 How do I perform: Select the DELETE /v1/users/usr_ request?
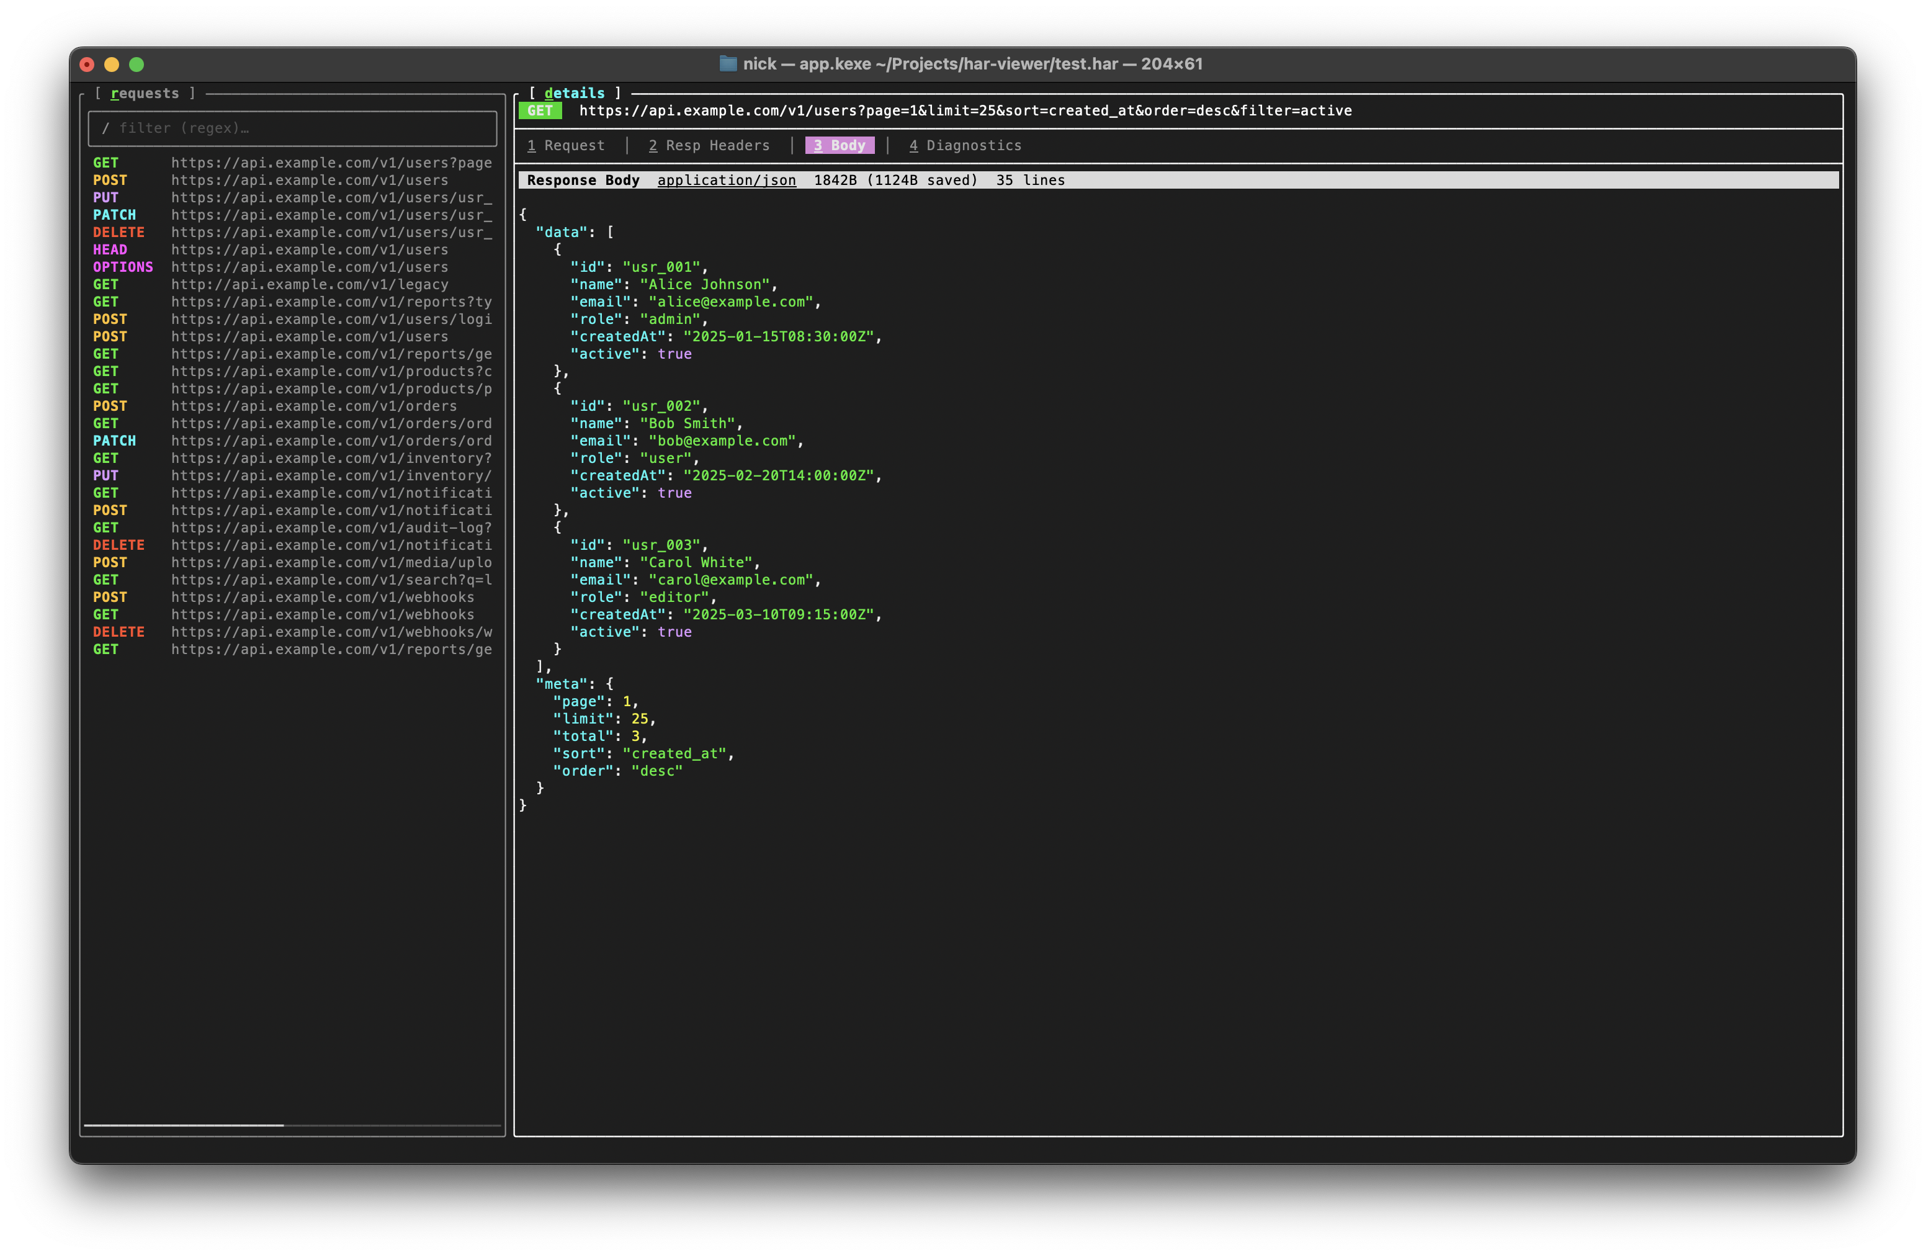pos(292,232)
